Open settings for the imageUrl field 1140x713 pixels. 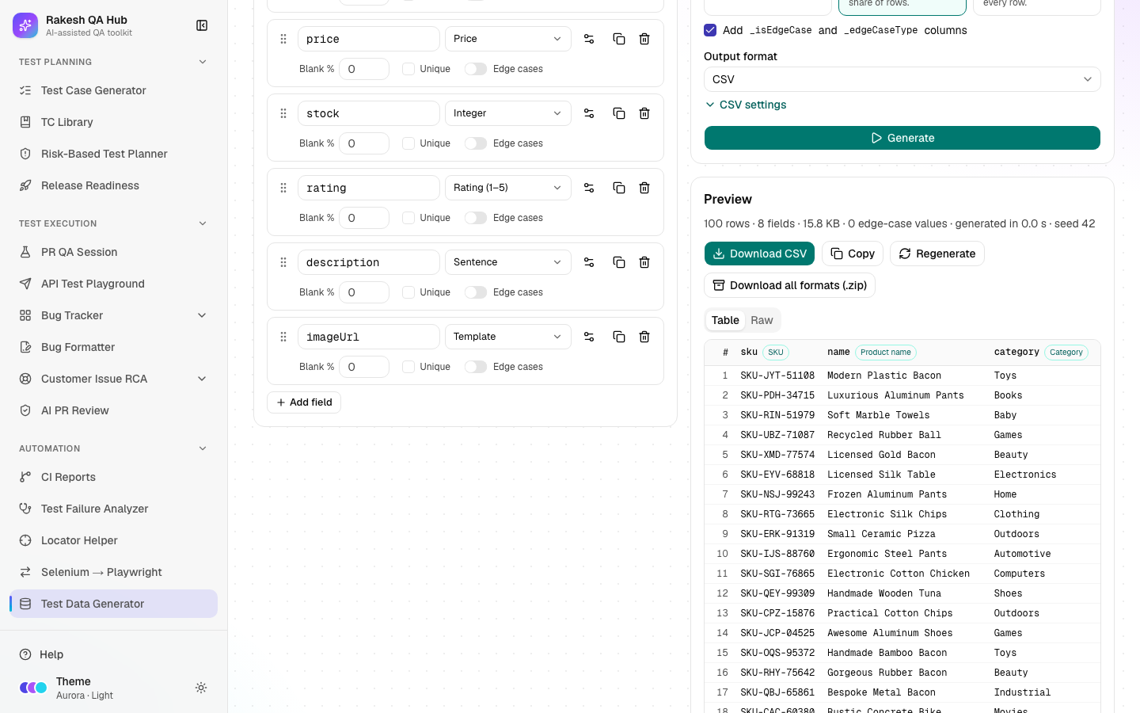[x=589, y=337]
